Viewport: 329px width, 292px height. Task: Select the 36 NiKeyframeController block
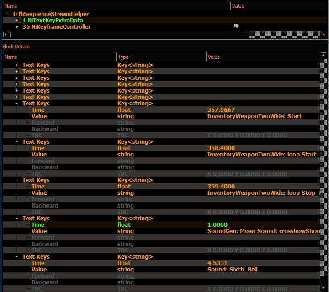pos(57,27)
